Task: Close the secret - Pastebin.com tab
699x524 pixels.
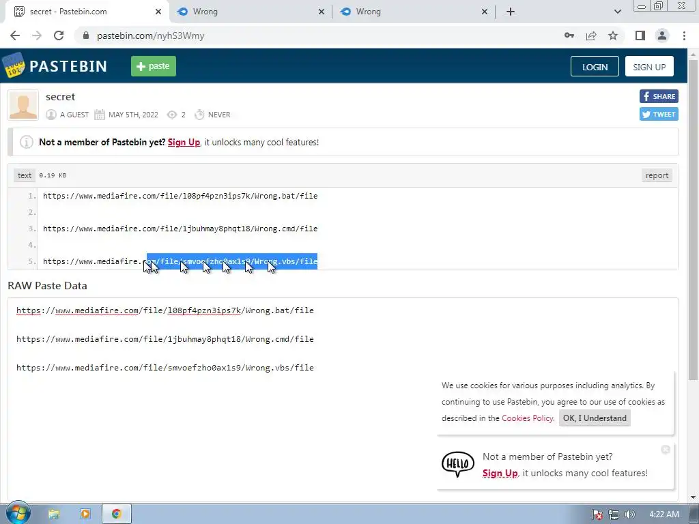Action: (x=158, y=12)
